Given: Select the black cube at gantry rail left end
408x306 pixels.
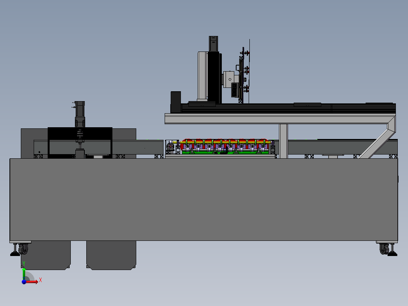Looking at the screenshot, I should pyautogui.click(x=176, y=102).
